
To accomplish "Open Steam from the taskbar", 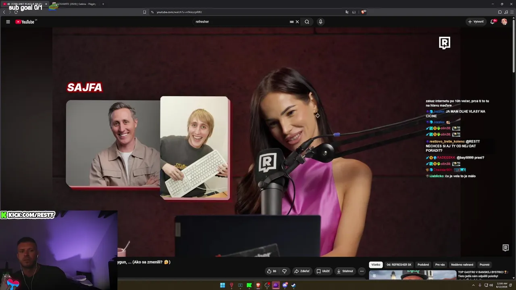I will coord(293,286).
